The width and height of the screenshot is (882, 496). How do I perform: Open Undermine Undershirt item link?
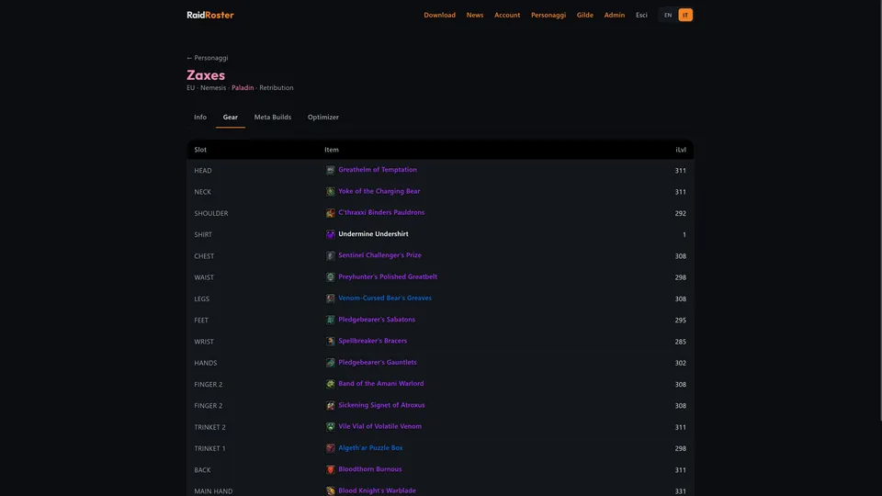(x=373, y=234)
